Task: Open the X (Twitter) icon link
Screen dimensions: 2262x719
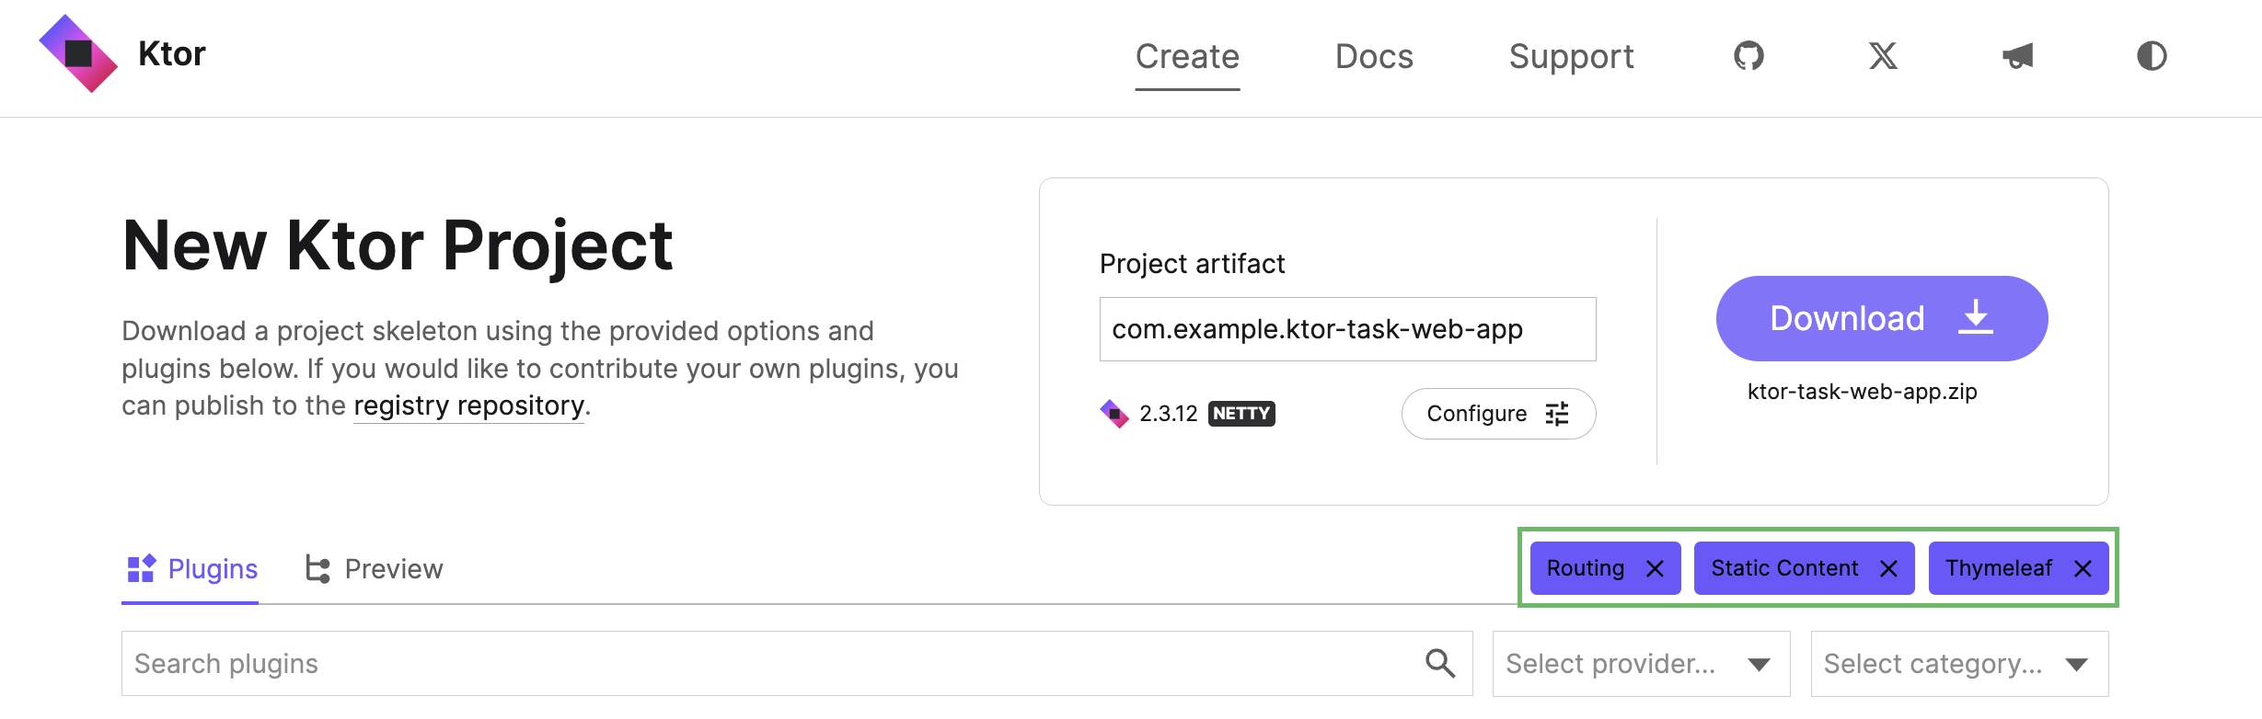Action: (x=1883, y=56)
